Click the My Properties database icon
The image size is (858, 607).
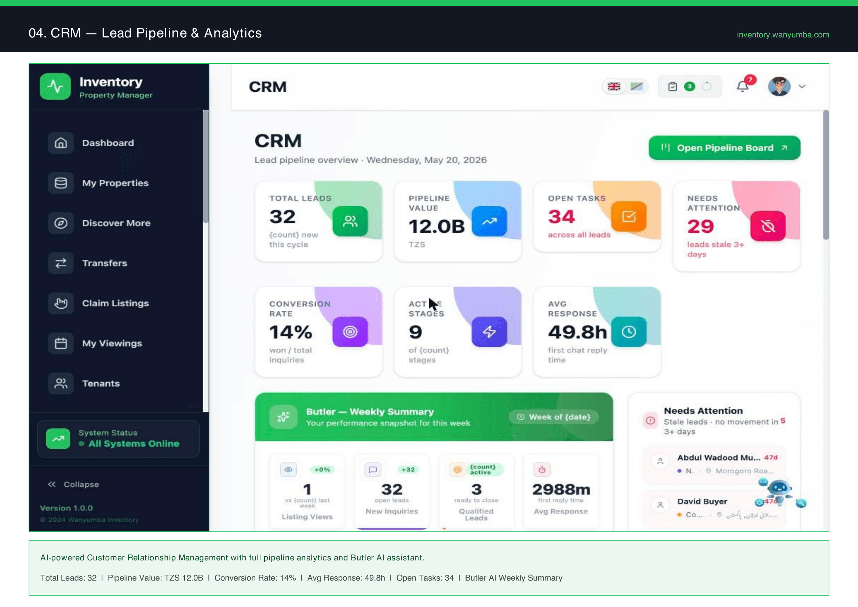click(61, 183)
